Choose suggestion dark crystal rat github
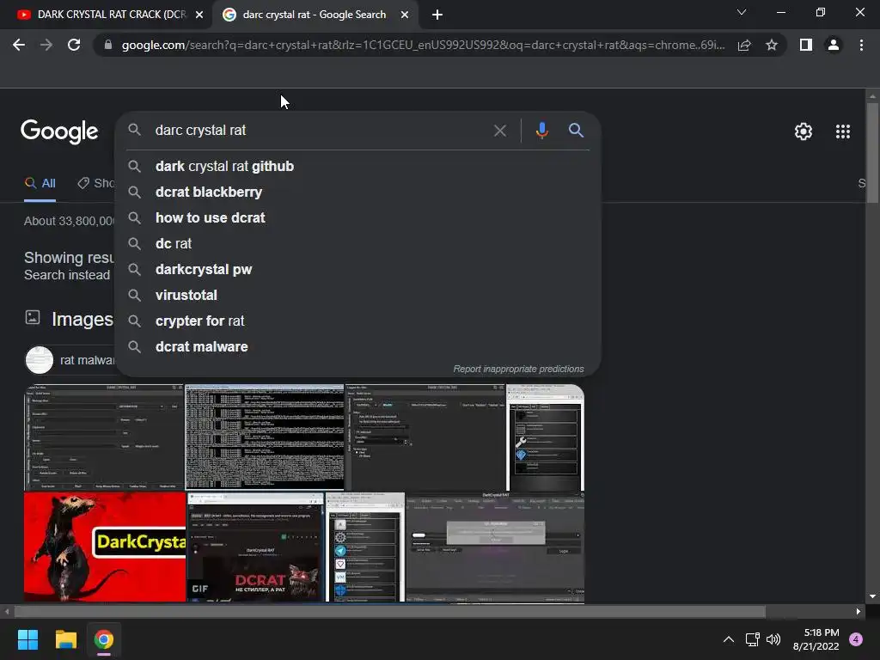The image size is (880, 660). point(358,166)
